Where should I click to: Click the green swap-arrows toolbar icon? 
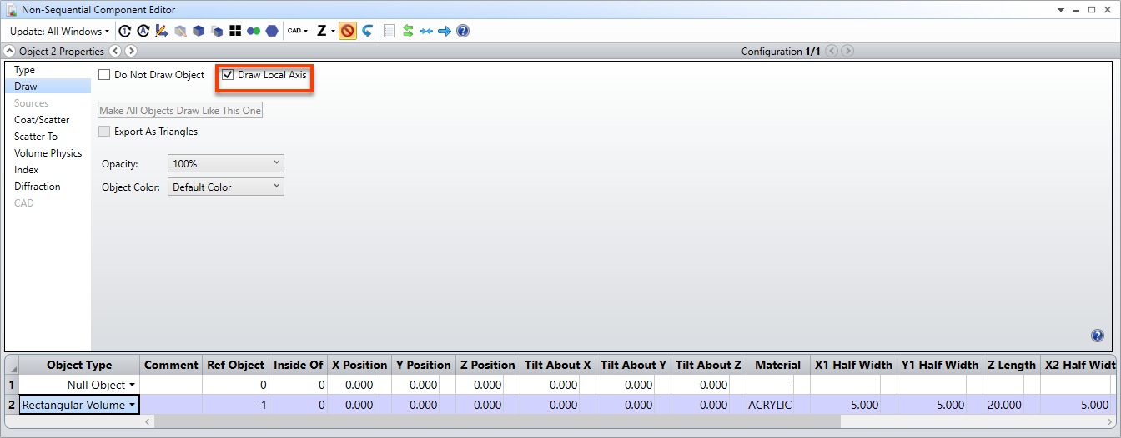(408, 31)
